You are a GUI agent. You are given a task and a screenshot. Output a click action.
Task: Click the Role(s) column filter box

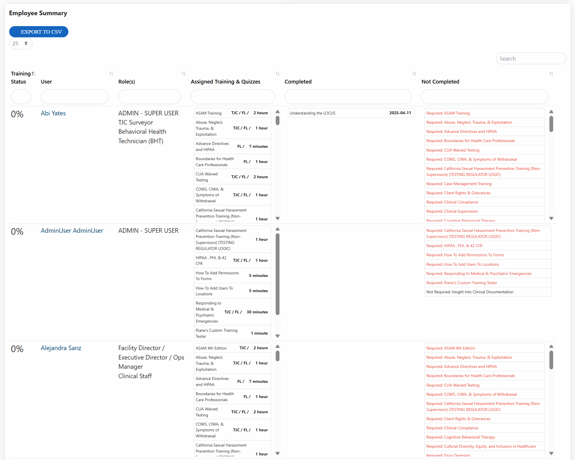pos(149,97)
